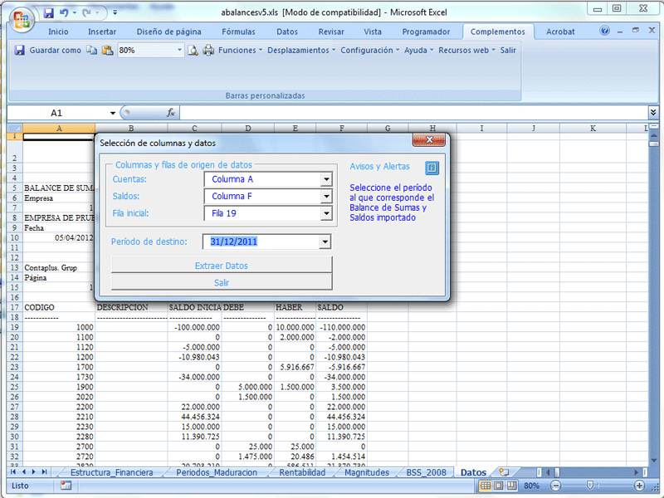
Task: Open the Ayuda menu
Action: [418, 50]
